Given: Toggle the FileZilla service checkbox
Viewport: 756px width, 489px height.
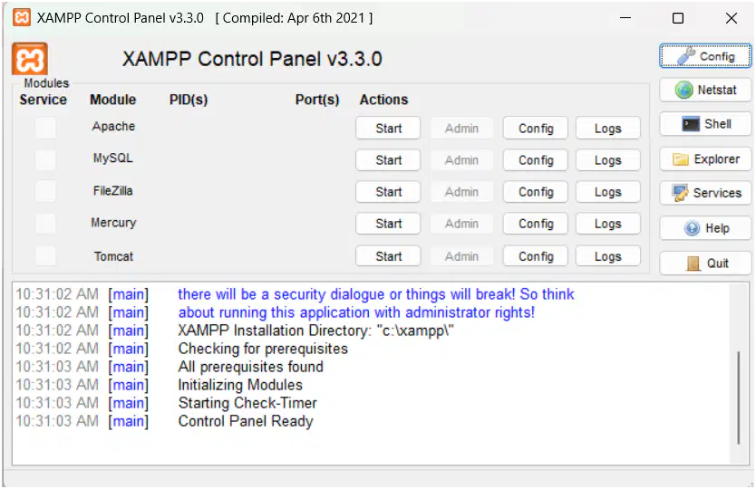Looking at the screenshot, I should tap(45, 191).
